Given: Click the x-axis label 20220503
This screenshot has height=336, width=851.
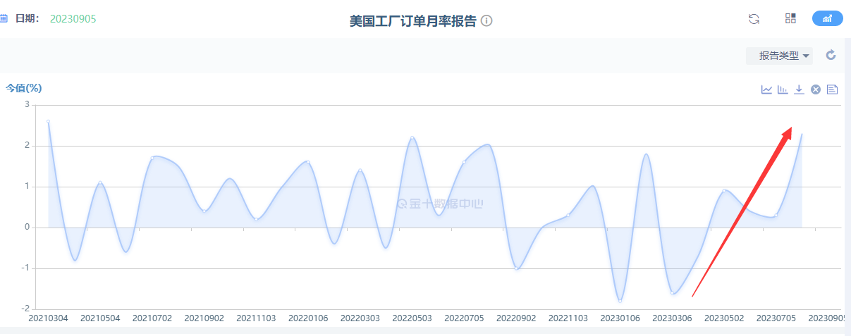Looking at the screenshot, I should click(412, 318).
